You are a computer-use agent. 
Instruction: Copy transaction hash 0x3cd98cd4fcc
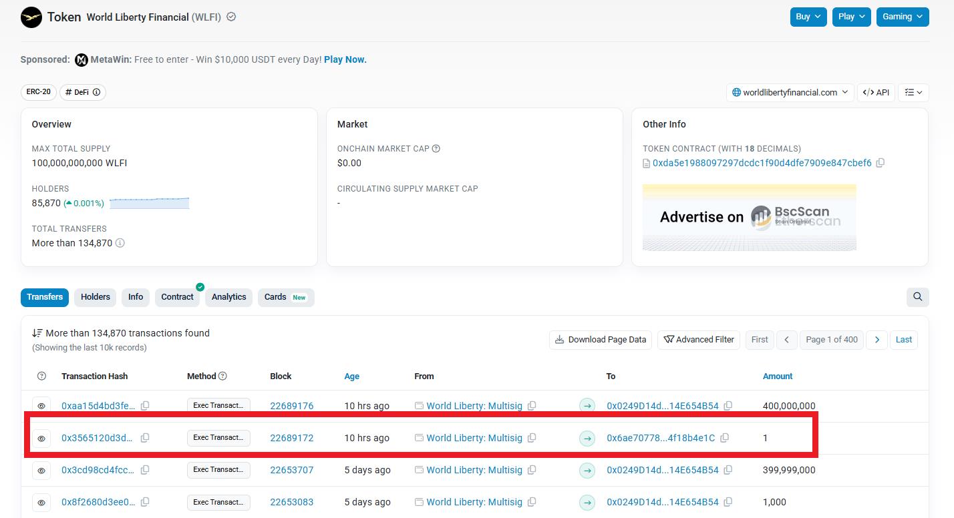(145, 470)
